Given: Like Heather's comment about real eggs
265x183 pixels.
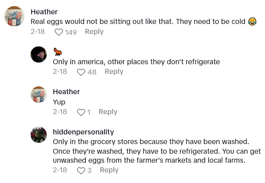Looking at the screenshot, I should pyautogui.click(x=59, y=32).
